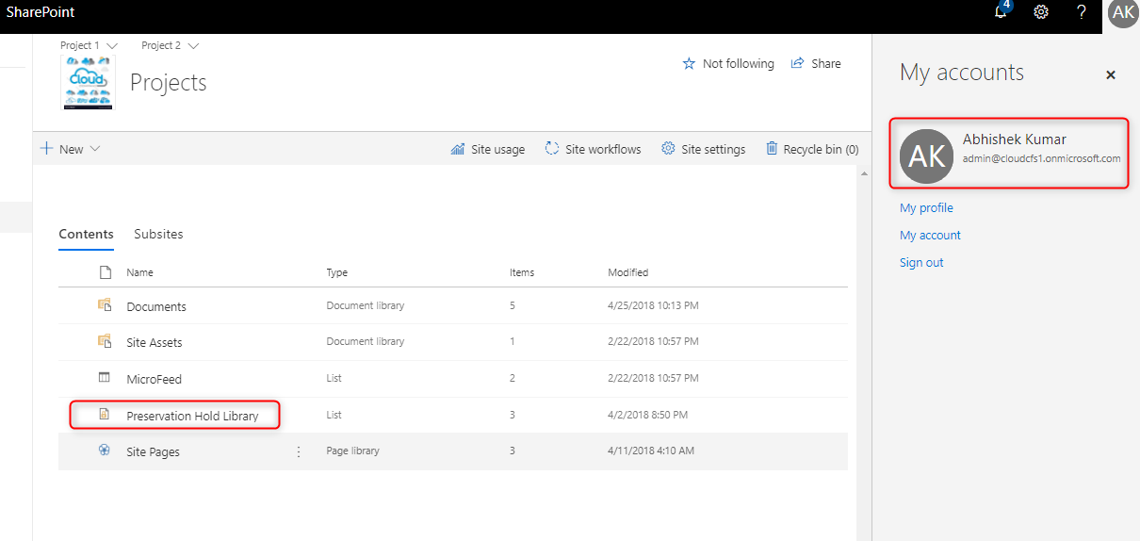This screenshot has width=1140, height=541.
Task: Open the settings gear icon
Action: point(1041,12)
